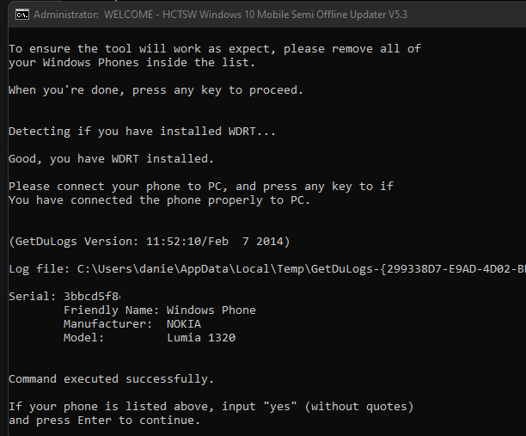The width and height of the screenshot is (526, 436).
Task: Click the "Please connect your phone to PC" line
Action: pos(201,187)
